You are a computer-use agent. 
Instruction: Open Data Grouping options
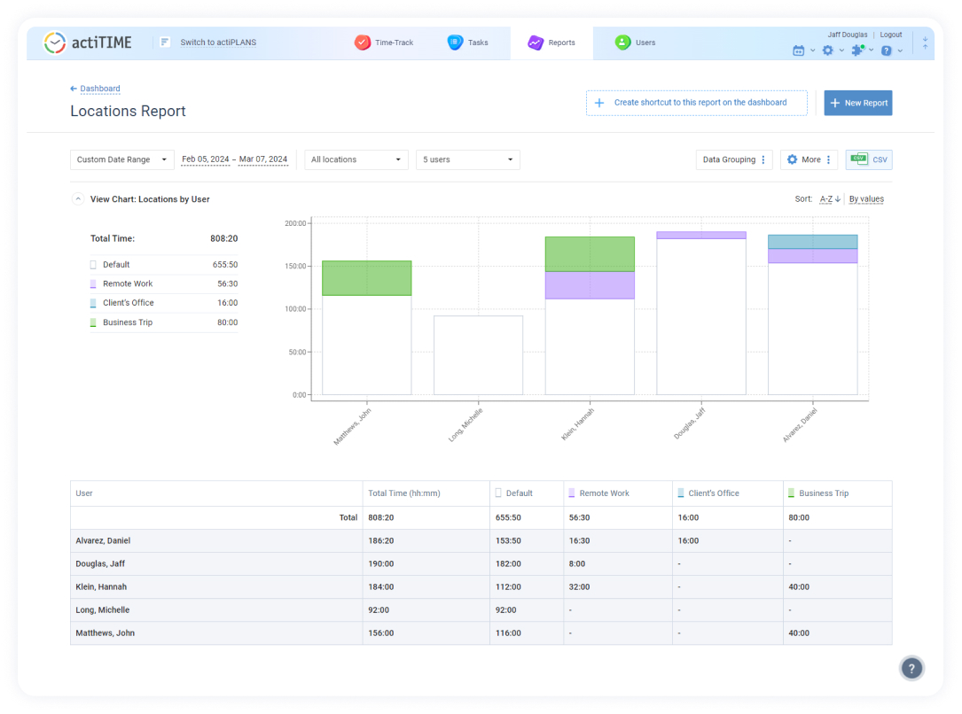point(734,159)
